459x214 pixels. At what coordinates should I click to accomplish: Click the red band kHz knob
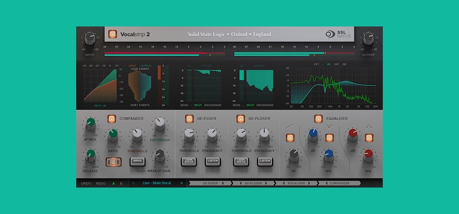point(368,155)
